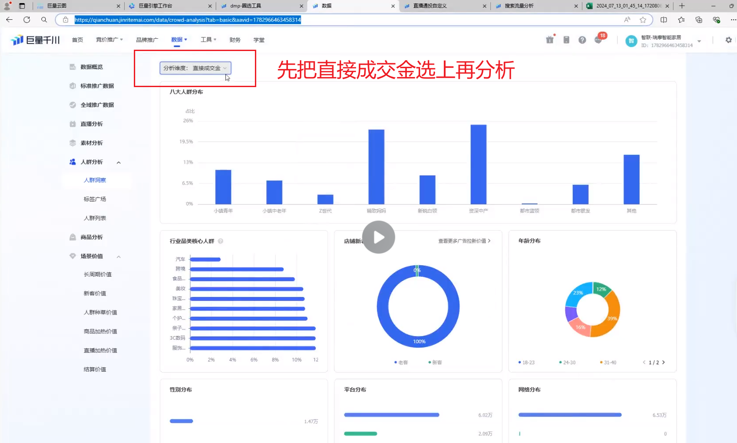Click the browser refresh icon
This screenshot has width=737, height=443.
pyautogui.click(x=27, y=20)
